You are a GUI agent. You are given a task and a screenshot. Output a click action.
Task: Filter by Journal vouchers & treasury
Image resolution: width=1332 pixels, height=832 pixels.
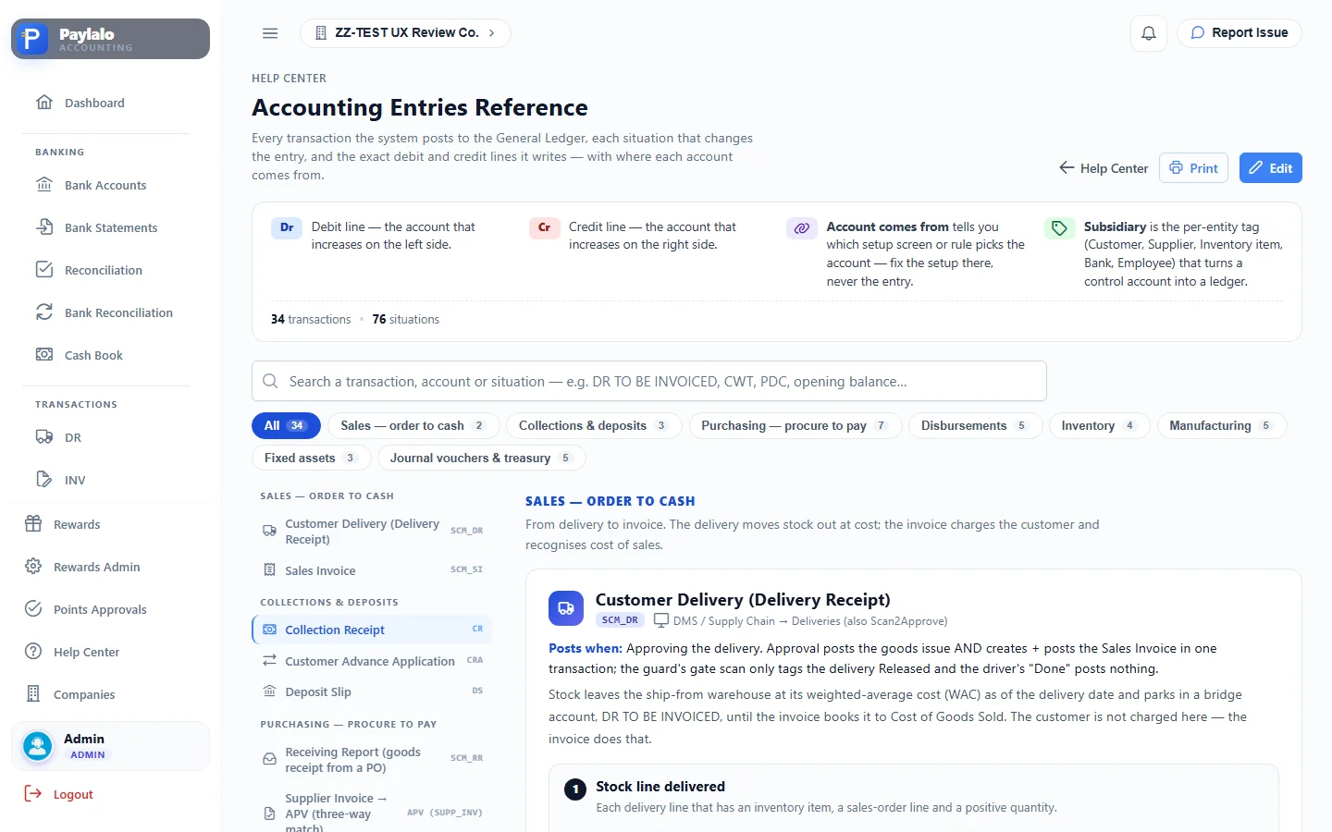coord(481,458)
